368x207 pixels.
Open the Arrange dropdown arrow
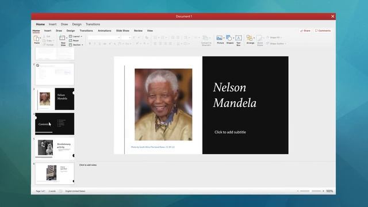[254, 38]
